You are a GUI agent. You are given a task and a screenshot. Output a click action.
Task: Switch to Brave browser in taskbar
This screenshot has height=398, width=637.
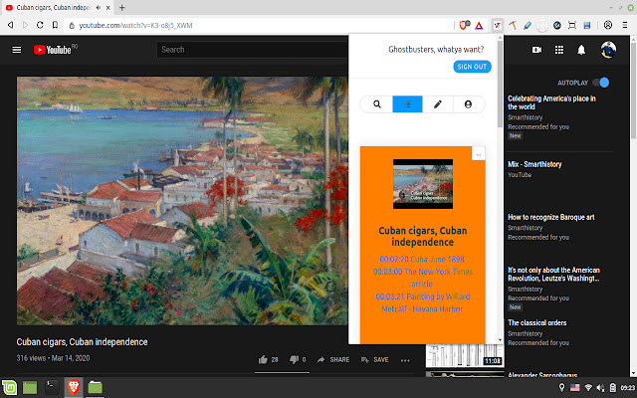tap(74, 387)
